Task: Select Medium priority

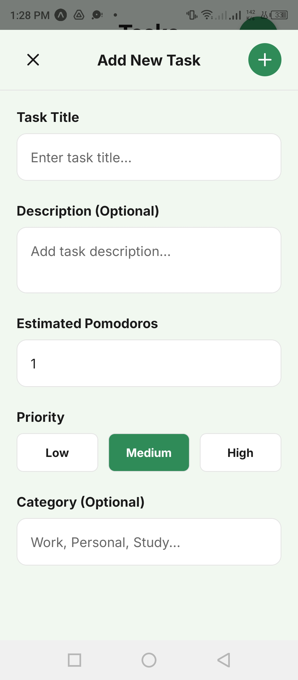Action: (149, 453)
